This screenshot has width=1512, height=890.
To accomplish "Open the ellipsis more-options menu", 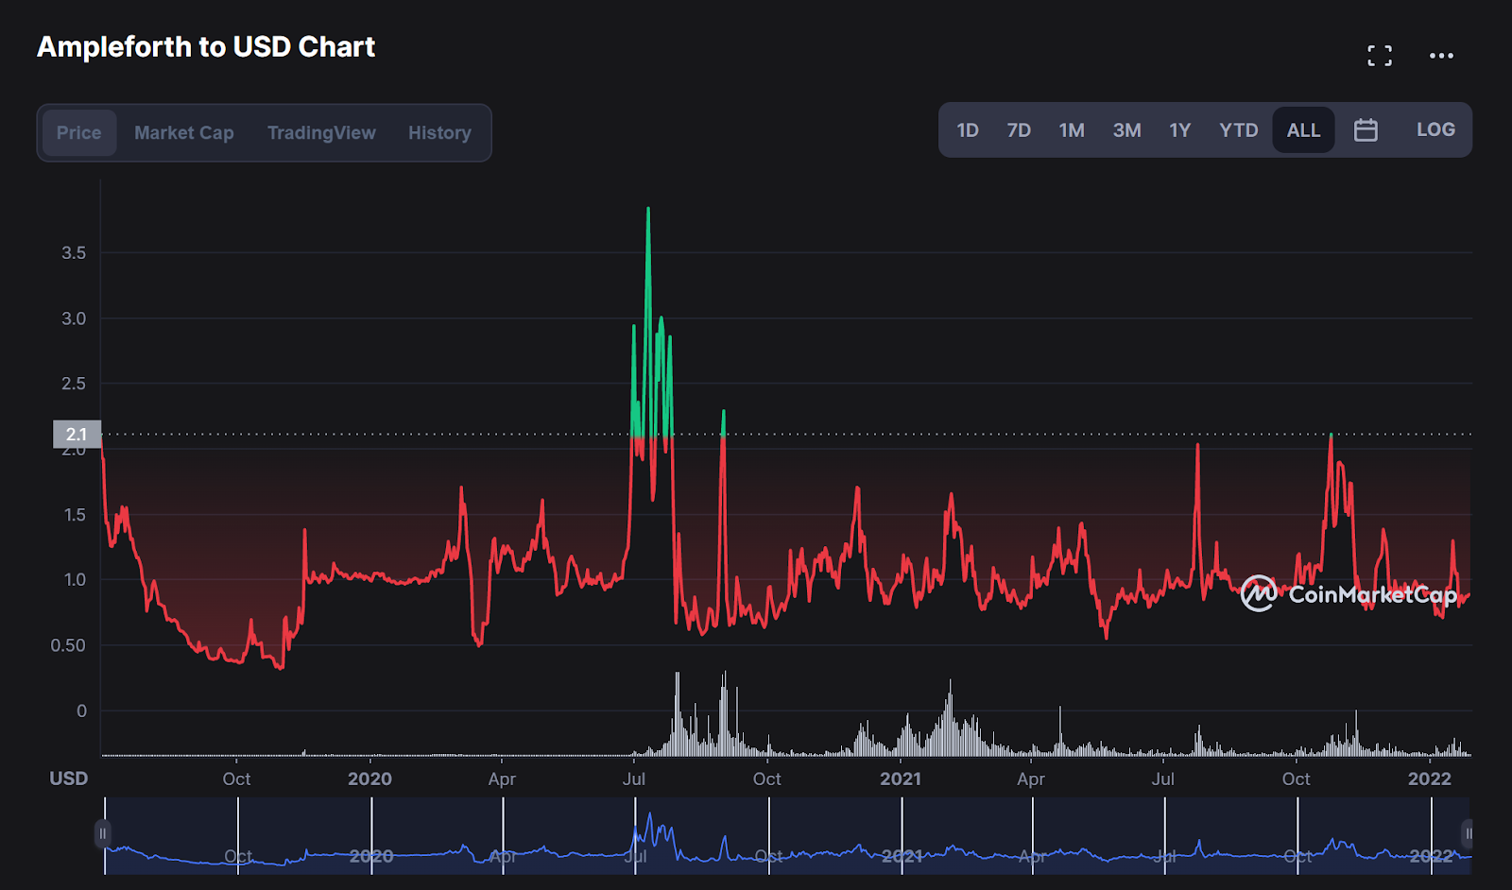I will pos(1441,55).
